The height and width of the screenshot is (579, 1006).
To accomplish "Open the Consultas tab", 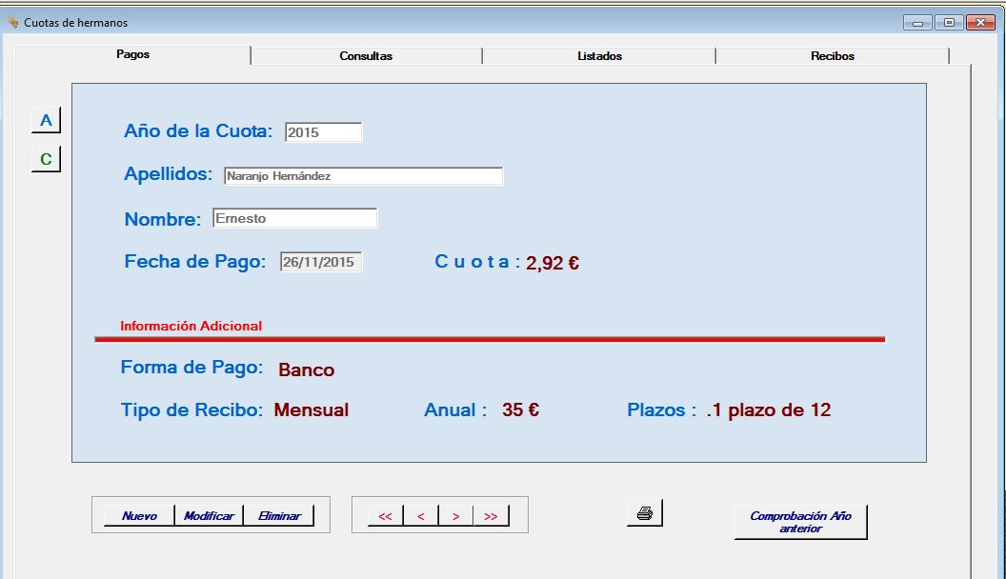I will tap(366, 56).
